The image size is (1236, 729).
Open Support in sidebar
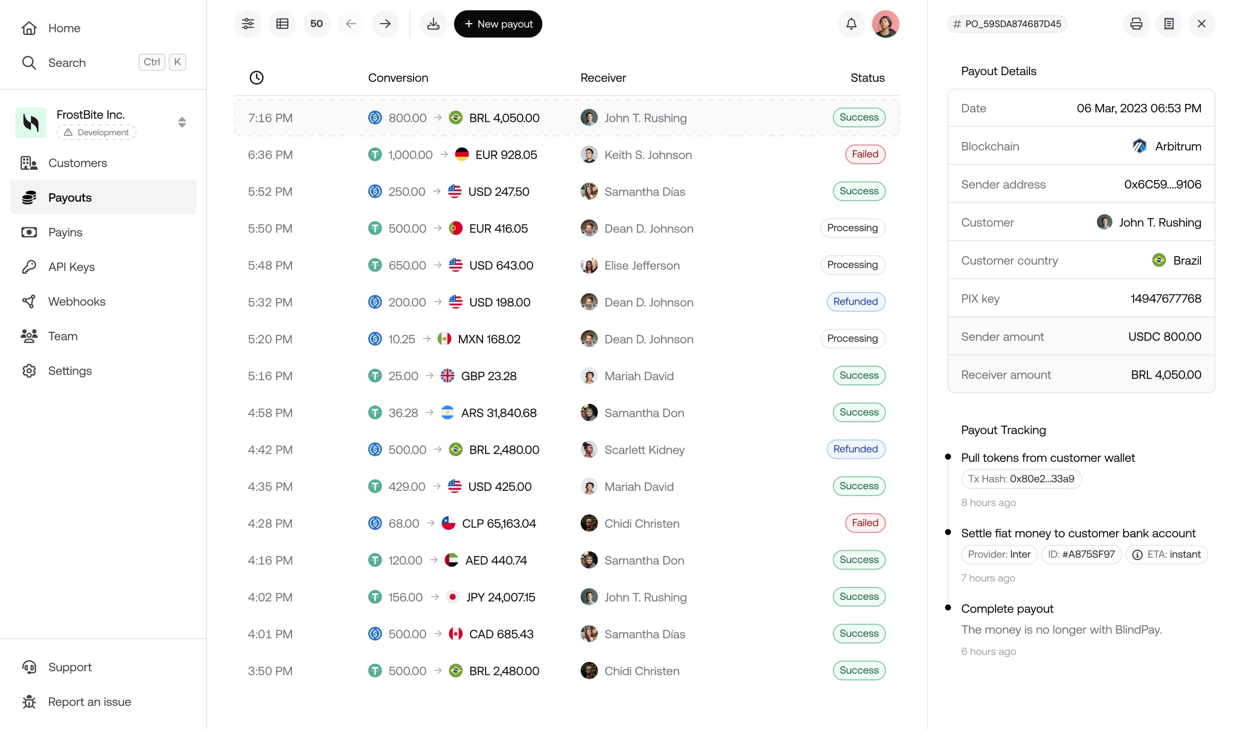[x=103, y=667]
